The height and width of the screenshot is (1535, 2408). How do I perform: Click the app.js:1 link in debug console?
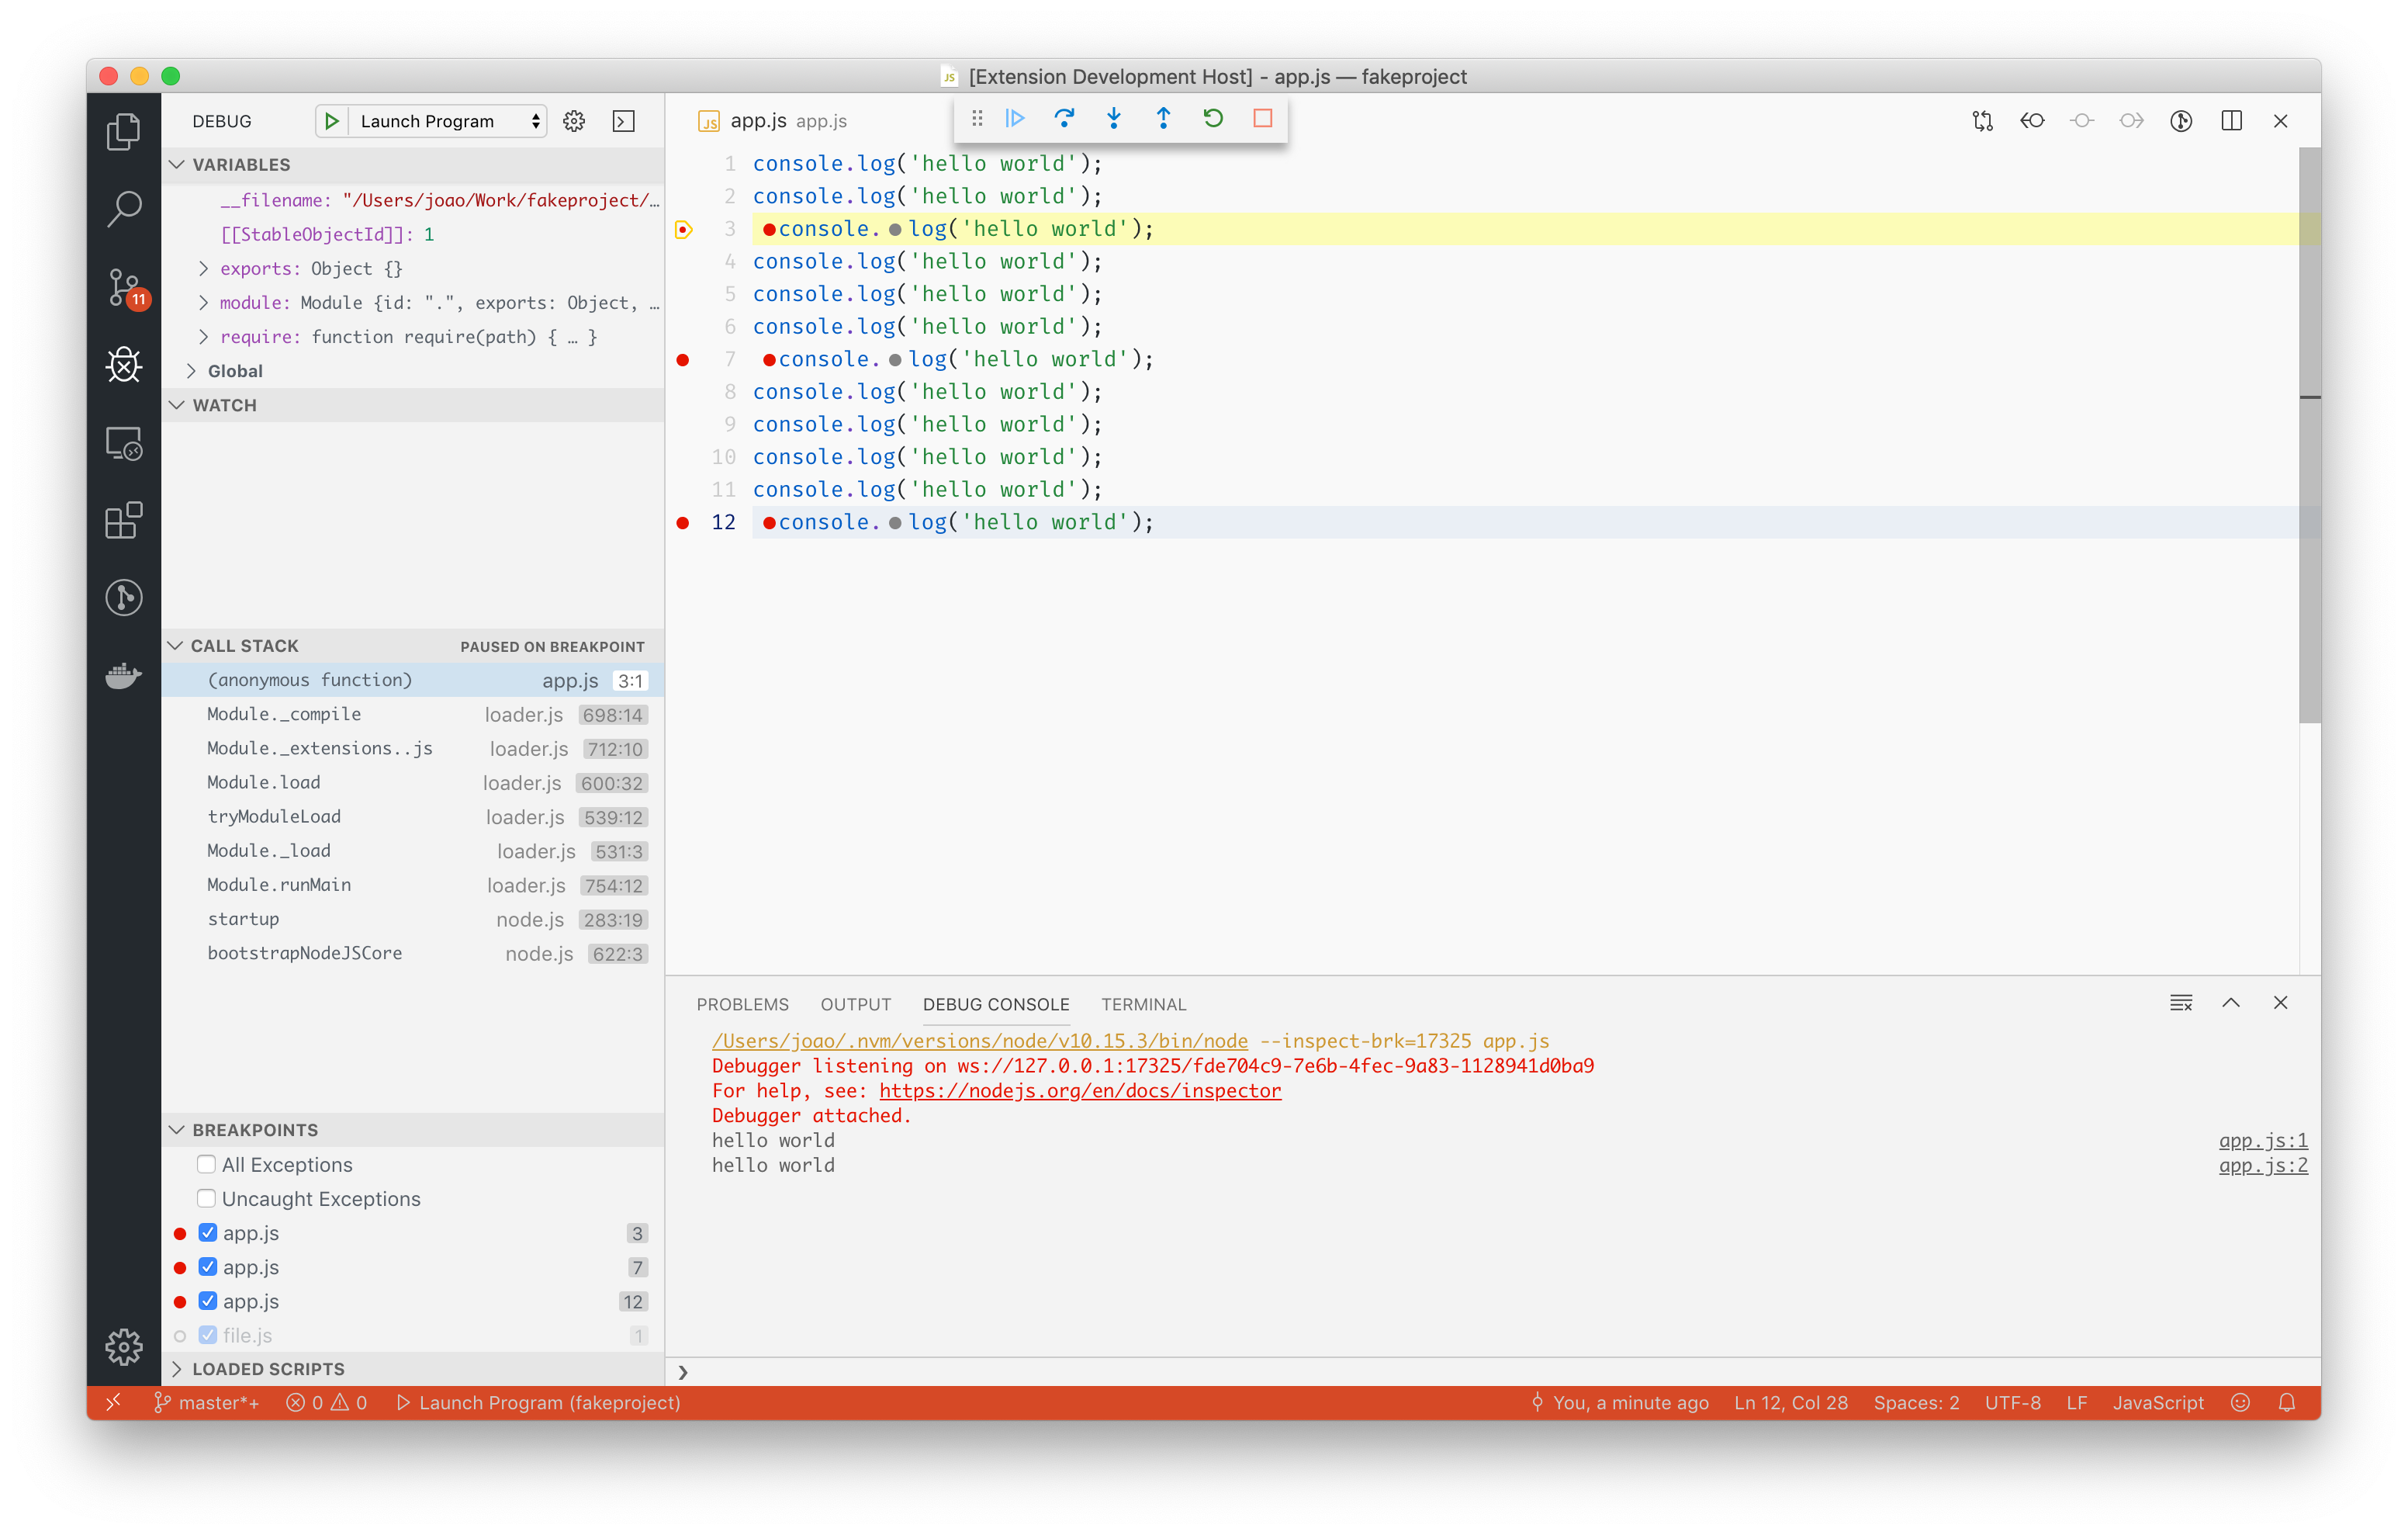pyautogui.click(x=2262, y=1140)
